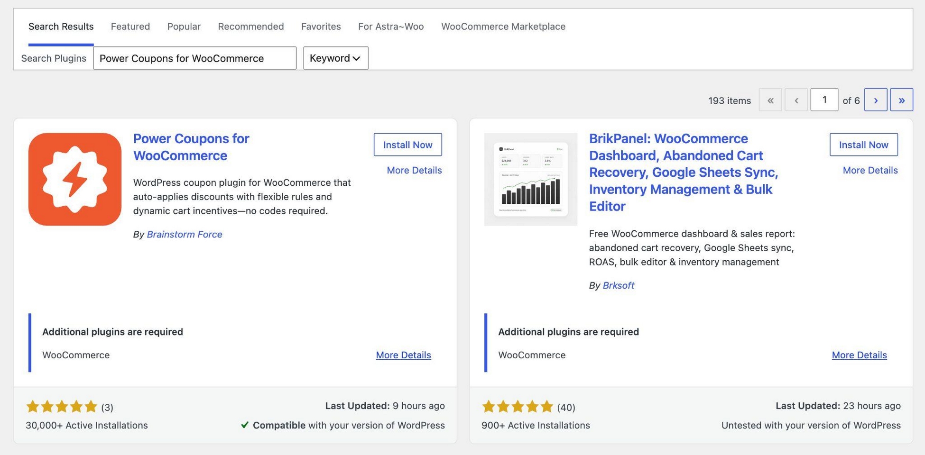Visit the Brainstorm Force author link
The image size is (925, 455).
coord(185,234)
